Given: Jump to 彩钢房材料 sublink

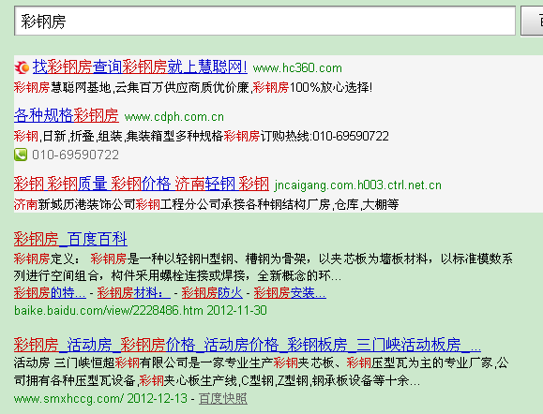Looking at the screenshot, I should [x=134, y=293].
